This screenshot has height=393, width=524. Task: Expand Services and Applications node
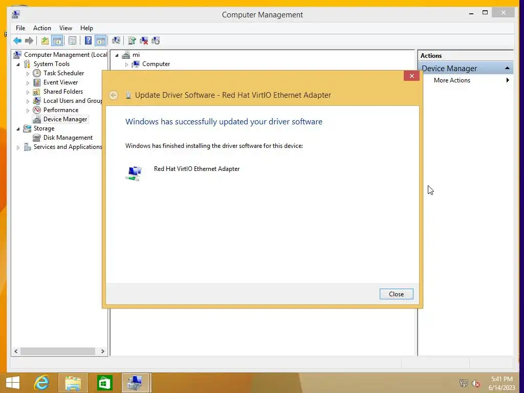tap(18, 147)
